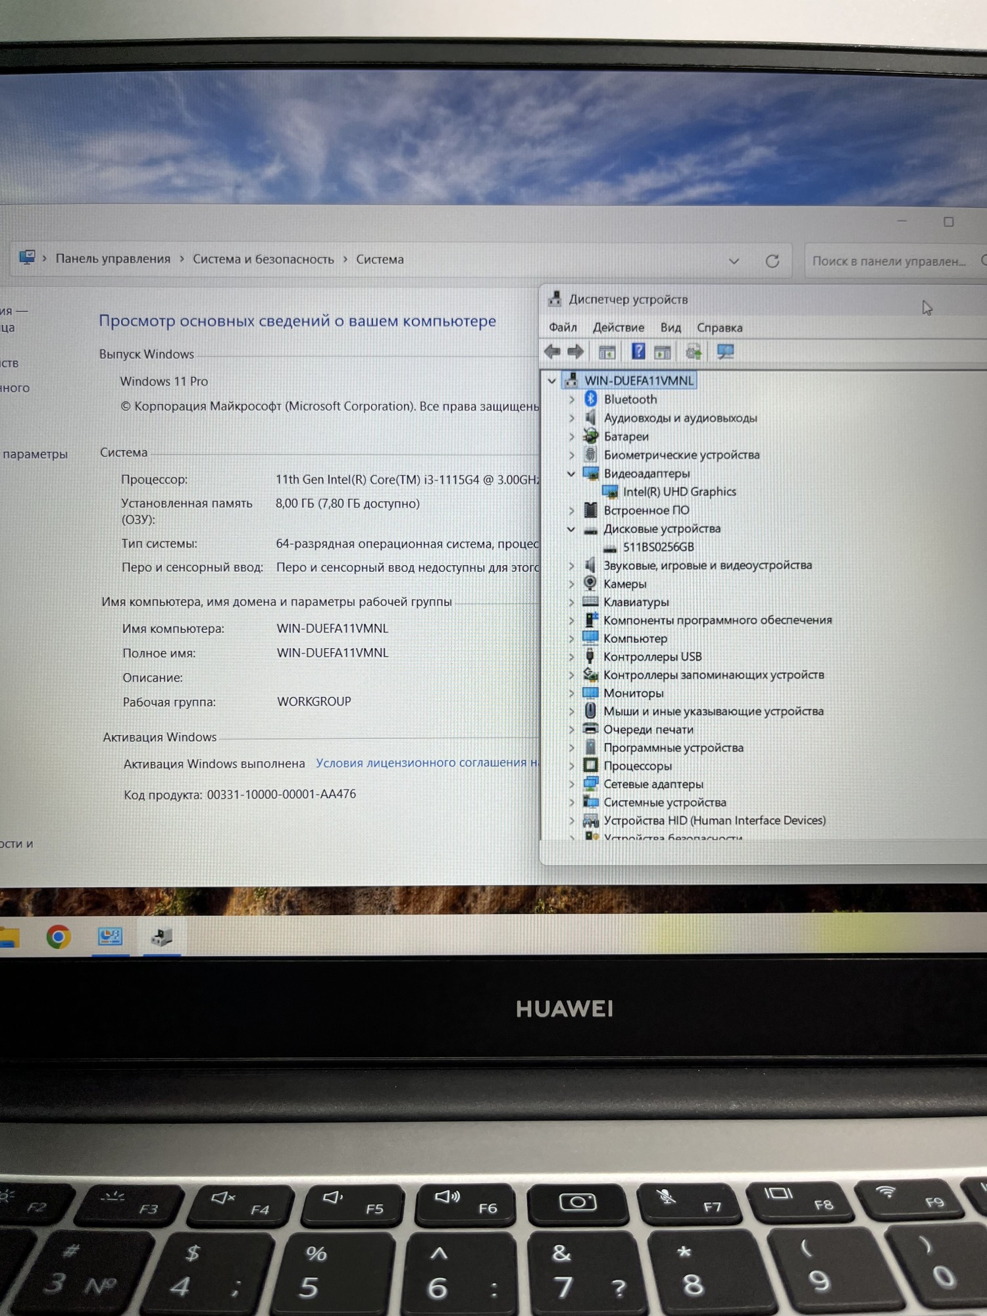
Task: Collapse the Видеоадаптеры category
Action: click(x=570, y=473)
